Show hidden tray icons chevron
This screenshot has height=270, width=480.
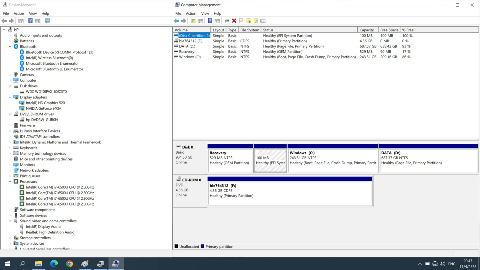420,264
